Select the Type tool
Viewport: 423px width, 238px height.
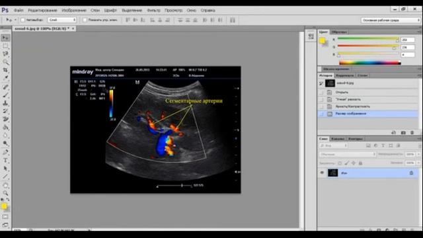tap(5, 160)
